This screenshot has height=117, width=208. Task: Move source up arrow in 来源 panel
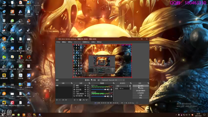[84, 100]
